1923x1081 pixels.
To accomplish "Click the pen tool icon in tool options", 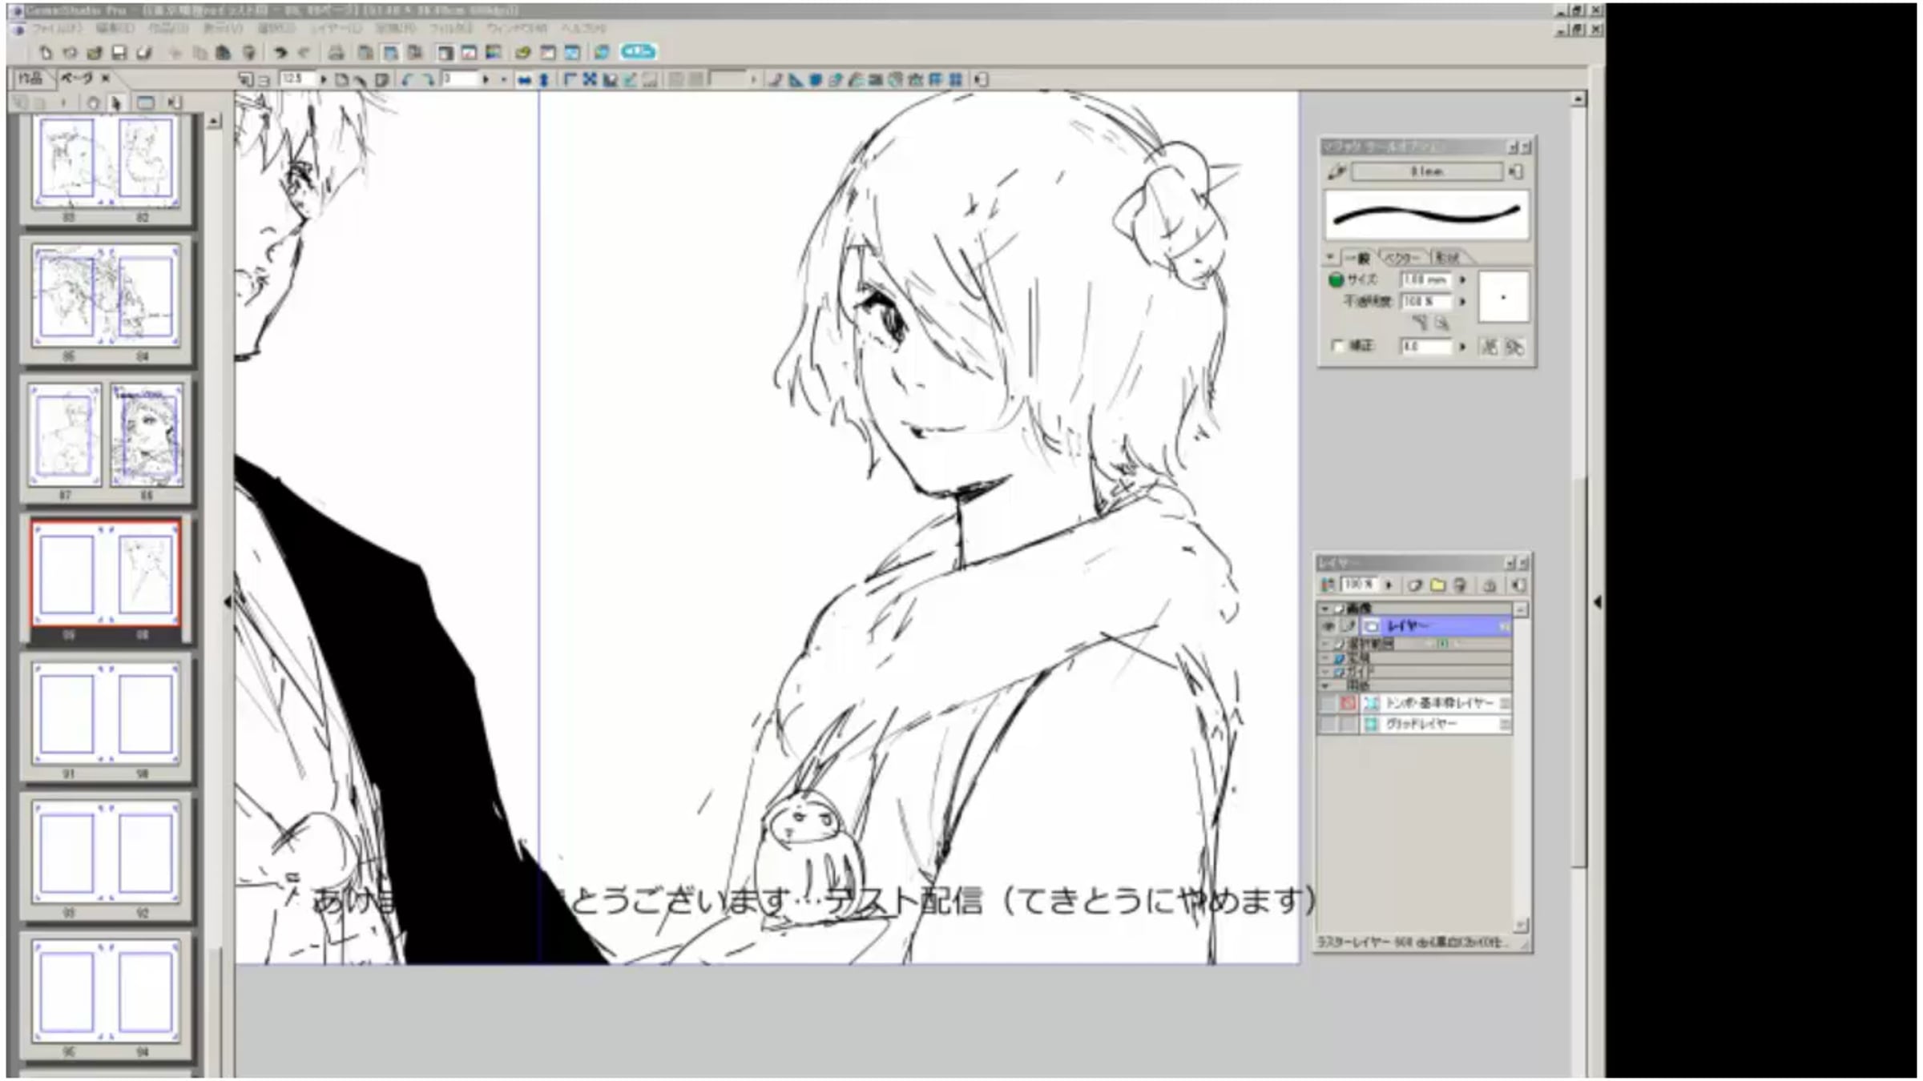I will tap(1336, 171).
